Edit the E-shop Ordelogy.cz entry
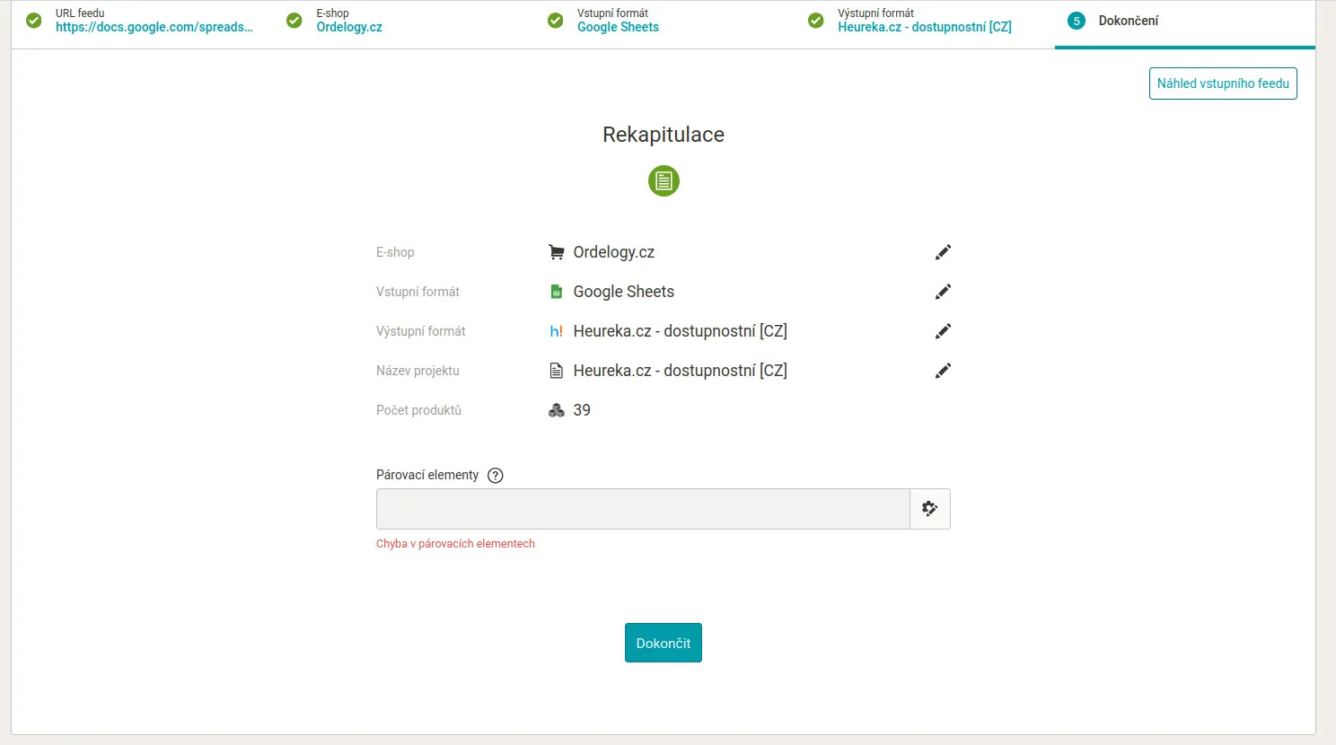Image resolution: width=1336 pixels, height=745 pixels. [x=943, y=252]
